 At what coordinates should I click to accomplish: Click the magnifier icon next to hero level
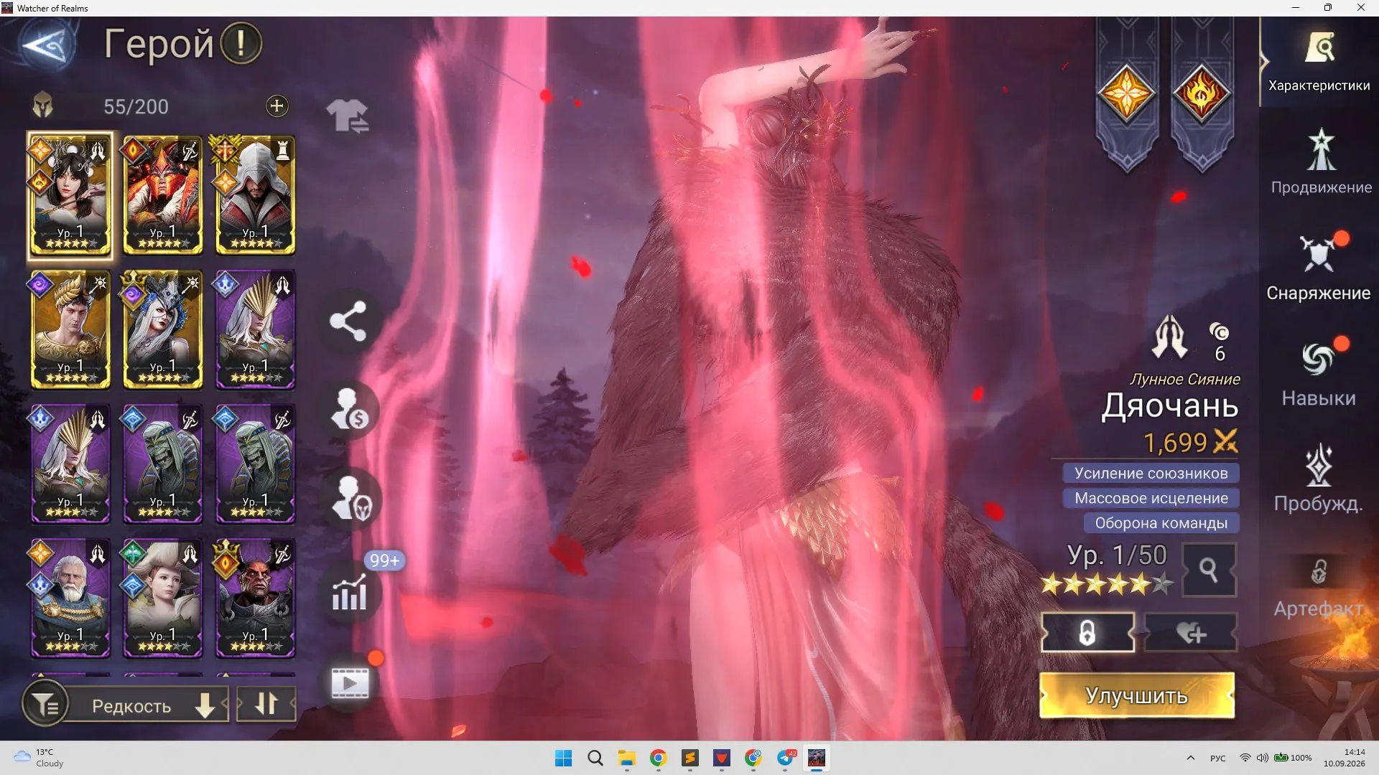(1209, 570)
